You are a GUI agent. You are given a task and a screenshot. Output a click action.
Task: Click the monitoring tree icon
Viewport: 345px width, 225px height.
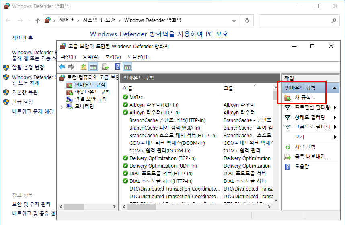pyautogui.click(x=70, y=107)
